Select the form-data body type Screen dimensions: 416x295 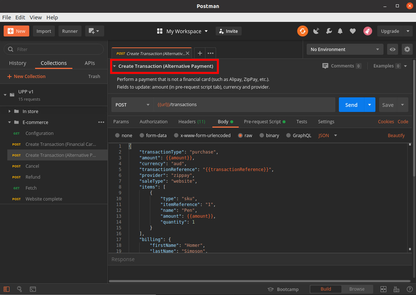(154, 135)
